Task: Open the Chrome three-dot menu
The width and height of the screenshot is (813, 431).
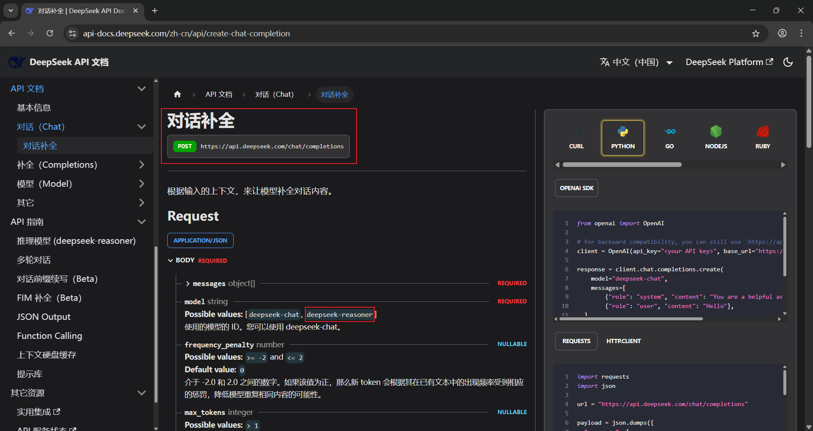Action: [801, 33]
